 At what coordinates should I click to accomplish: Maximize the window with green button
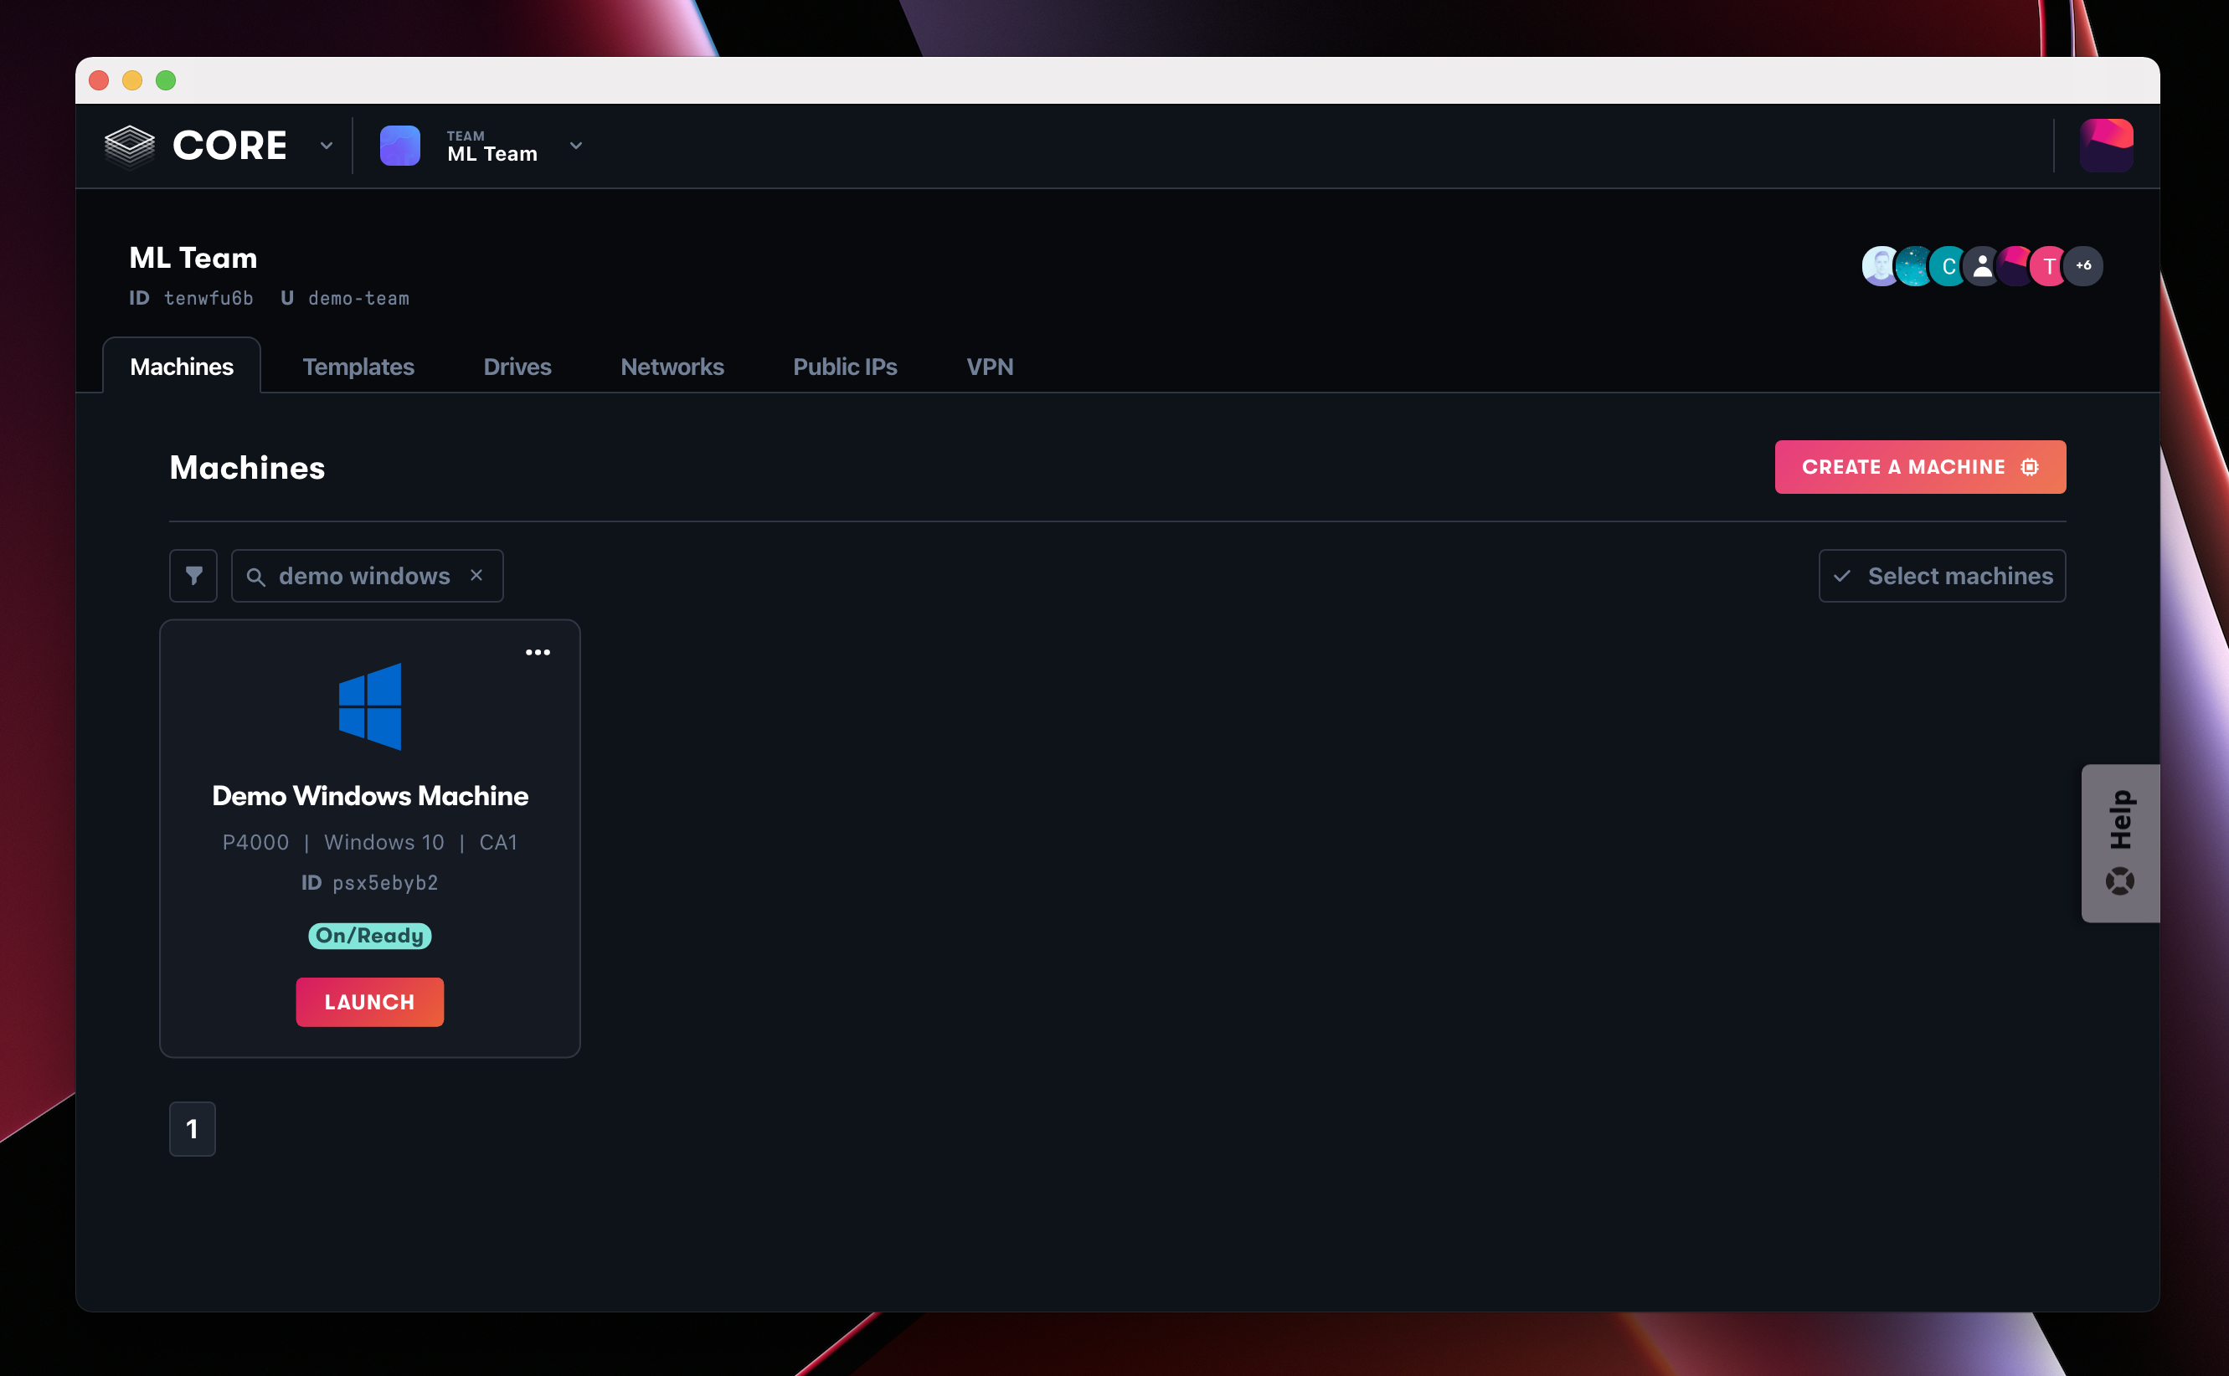pyautogui.click(x=166, y=80)
